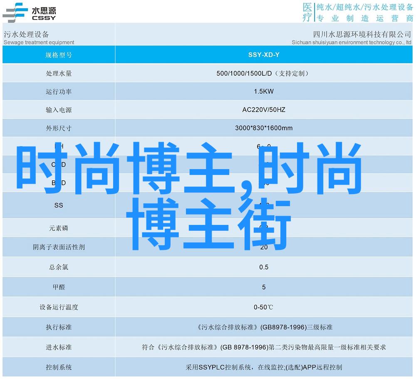Click the value 5 in 甲醛 row
This screenshot has width=416, height=379.
[x=264, y=287]
